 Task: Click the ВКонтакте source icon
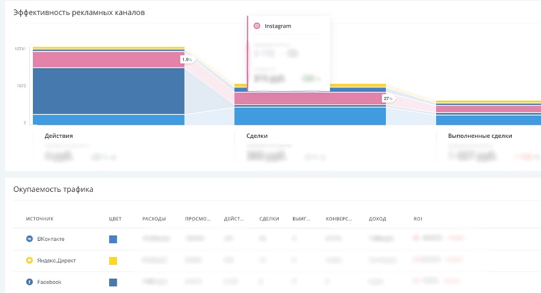(x=29, y=239)
